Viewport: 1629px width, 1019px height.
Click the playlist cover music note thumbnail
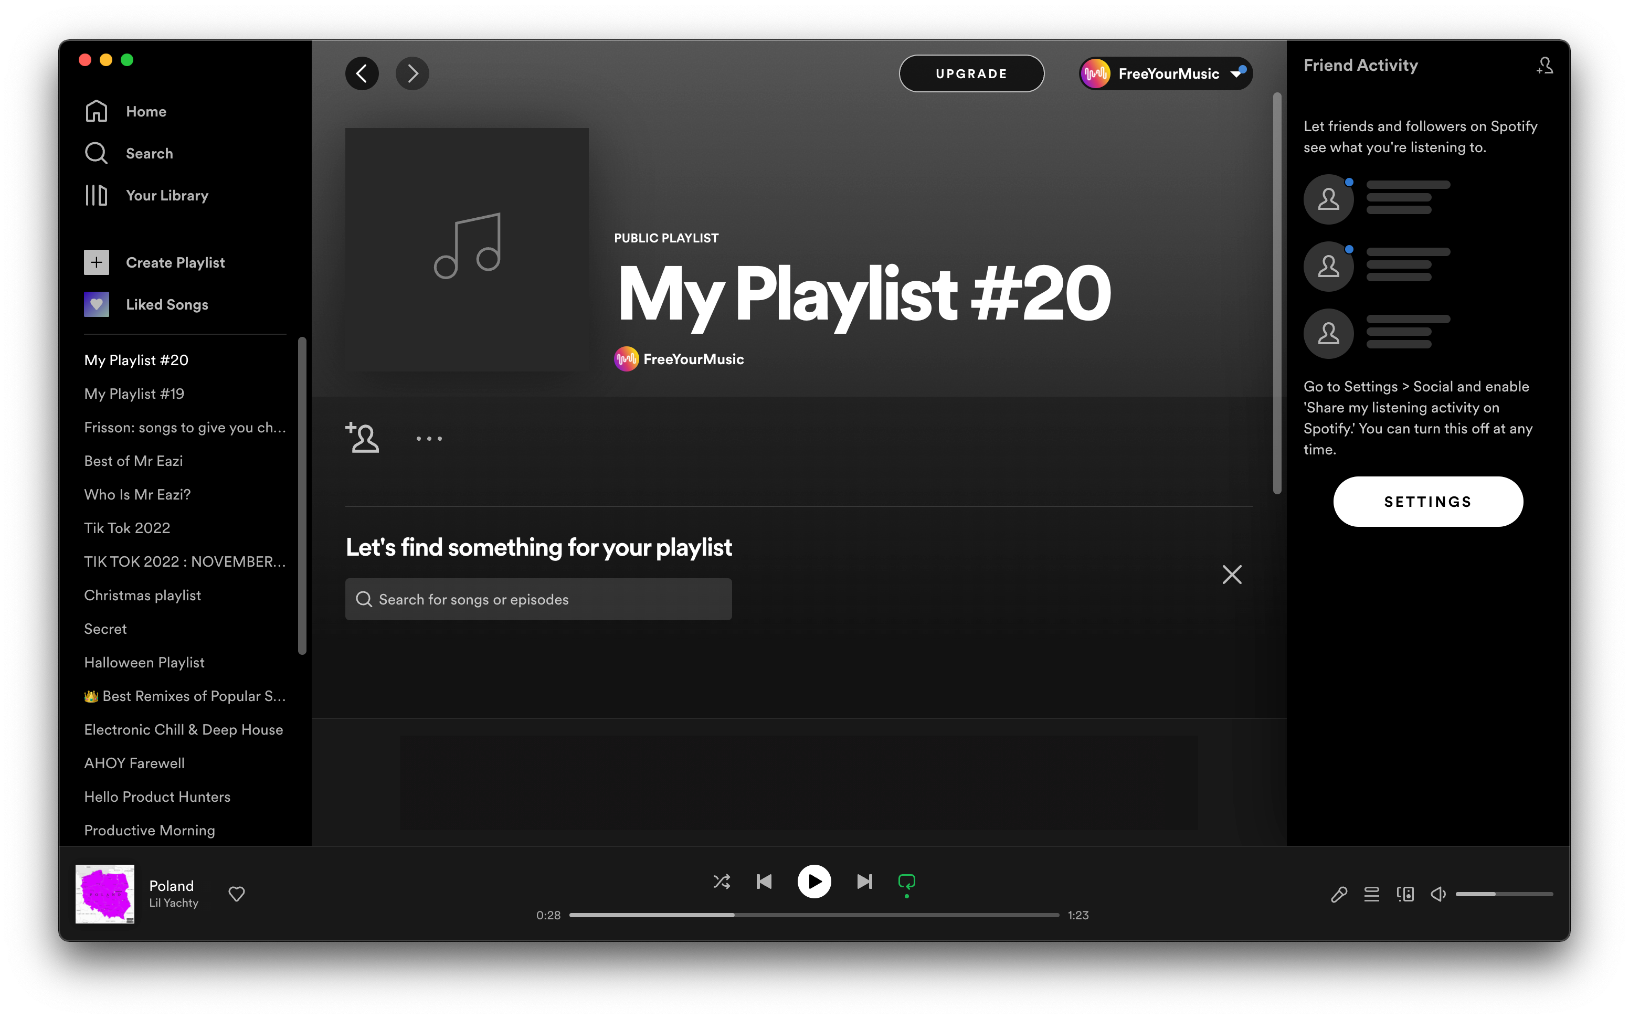[467, 249]
